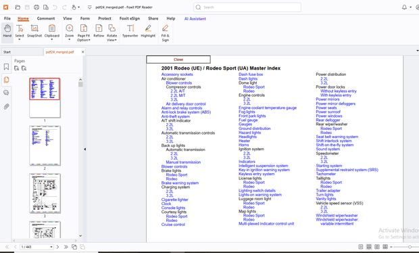The image size is (419, 253).
Task: Open the Cruise control link
Action: coord(173,225)
